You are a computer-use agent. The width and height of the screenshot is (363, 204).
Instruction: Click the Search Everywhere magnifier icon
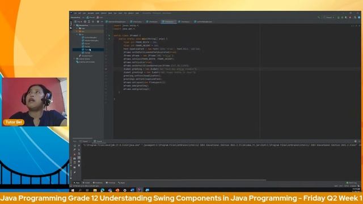pos(355,18)
